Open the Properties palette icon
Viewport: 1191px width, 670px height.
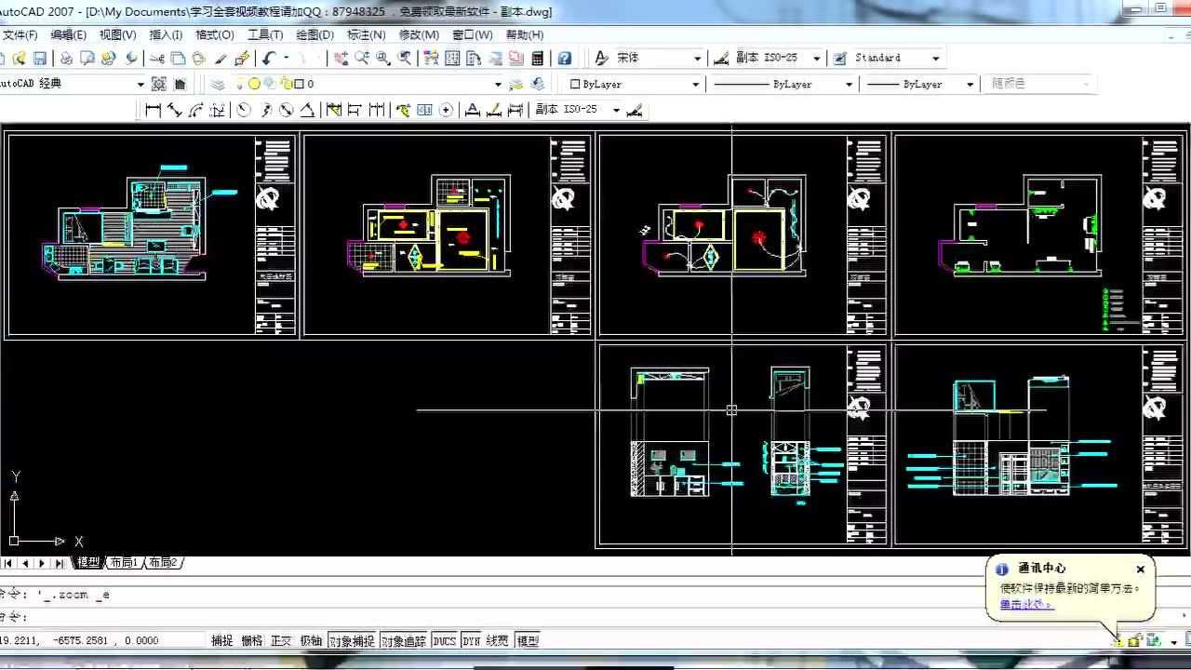point(431,58)
